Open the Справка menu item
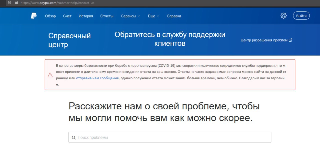The image size is (320, 152). [x=174, y=16]
